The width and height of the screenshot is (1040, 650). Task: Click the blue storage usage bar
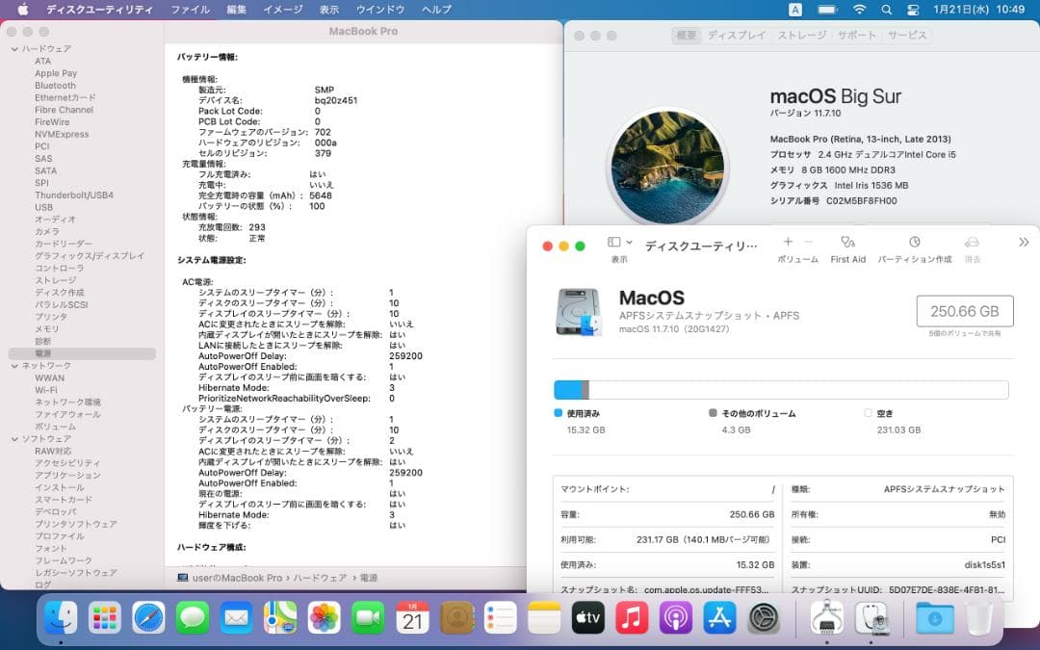click(568, 389)
